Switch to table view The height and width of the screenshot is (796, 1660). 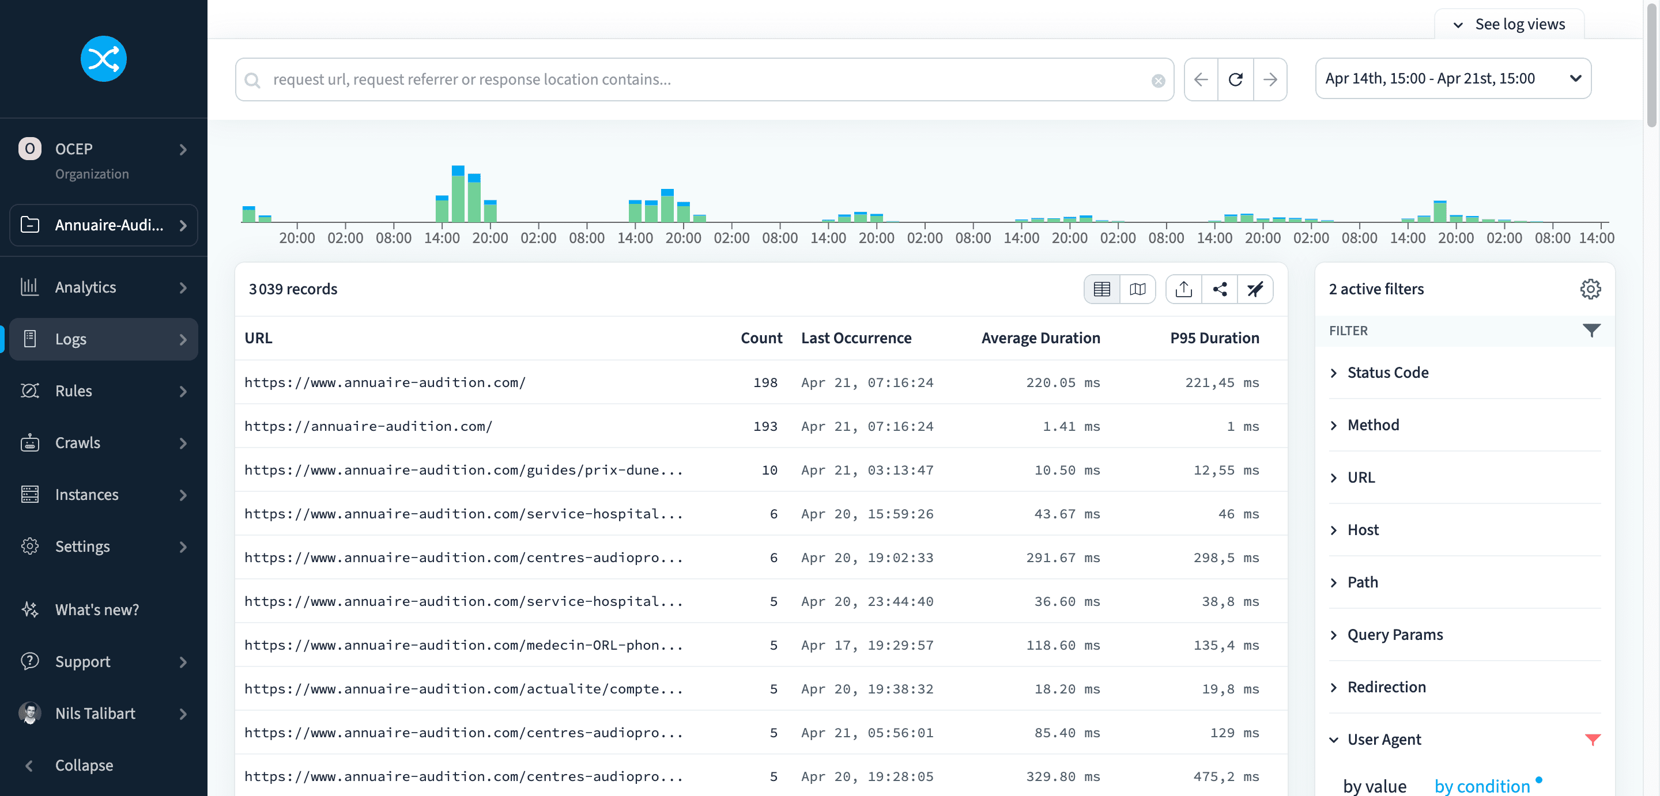click(1101, 289)
